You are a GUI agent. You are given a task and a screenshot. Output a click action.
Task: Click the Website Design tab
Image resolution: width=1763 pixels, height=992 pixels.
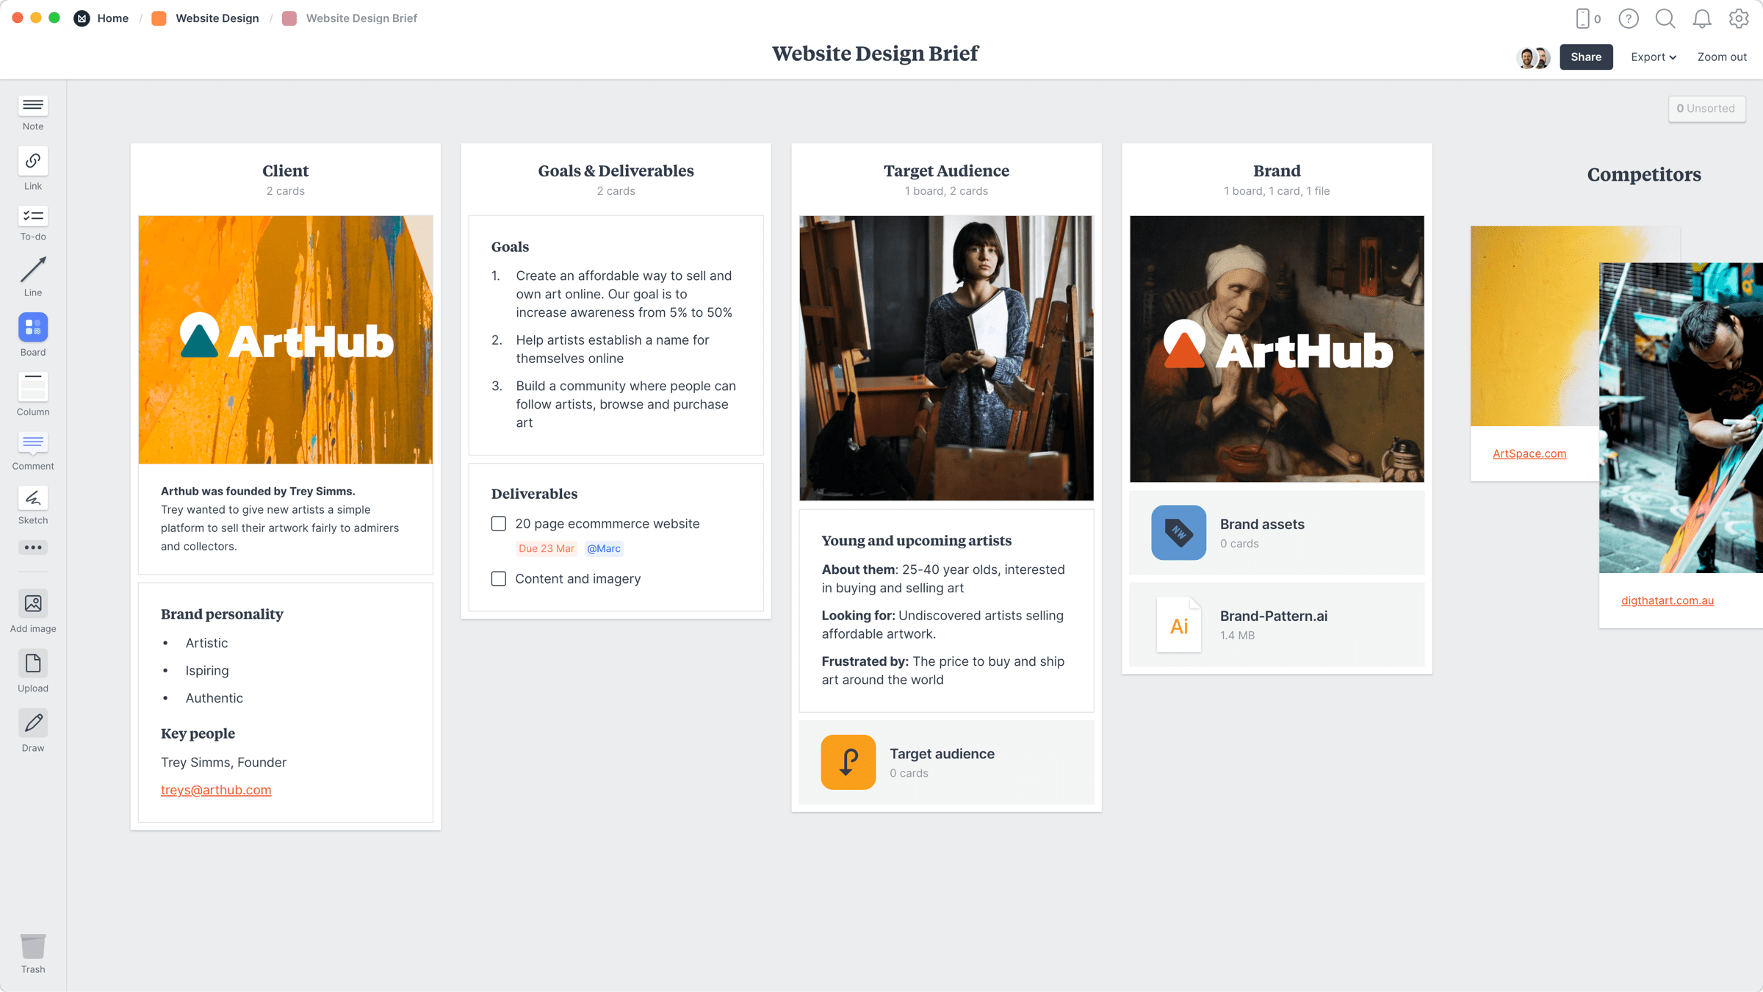click(217, 18)
